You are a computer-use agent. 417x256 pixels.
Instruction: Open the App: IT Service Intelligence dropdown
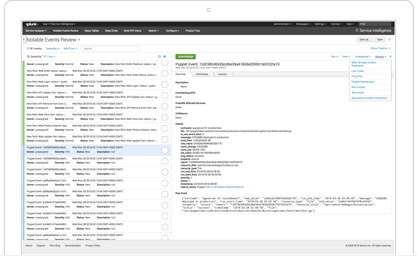(x=59, y=24)
